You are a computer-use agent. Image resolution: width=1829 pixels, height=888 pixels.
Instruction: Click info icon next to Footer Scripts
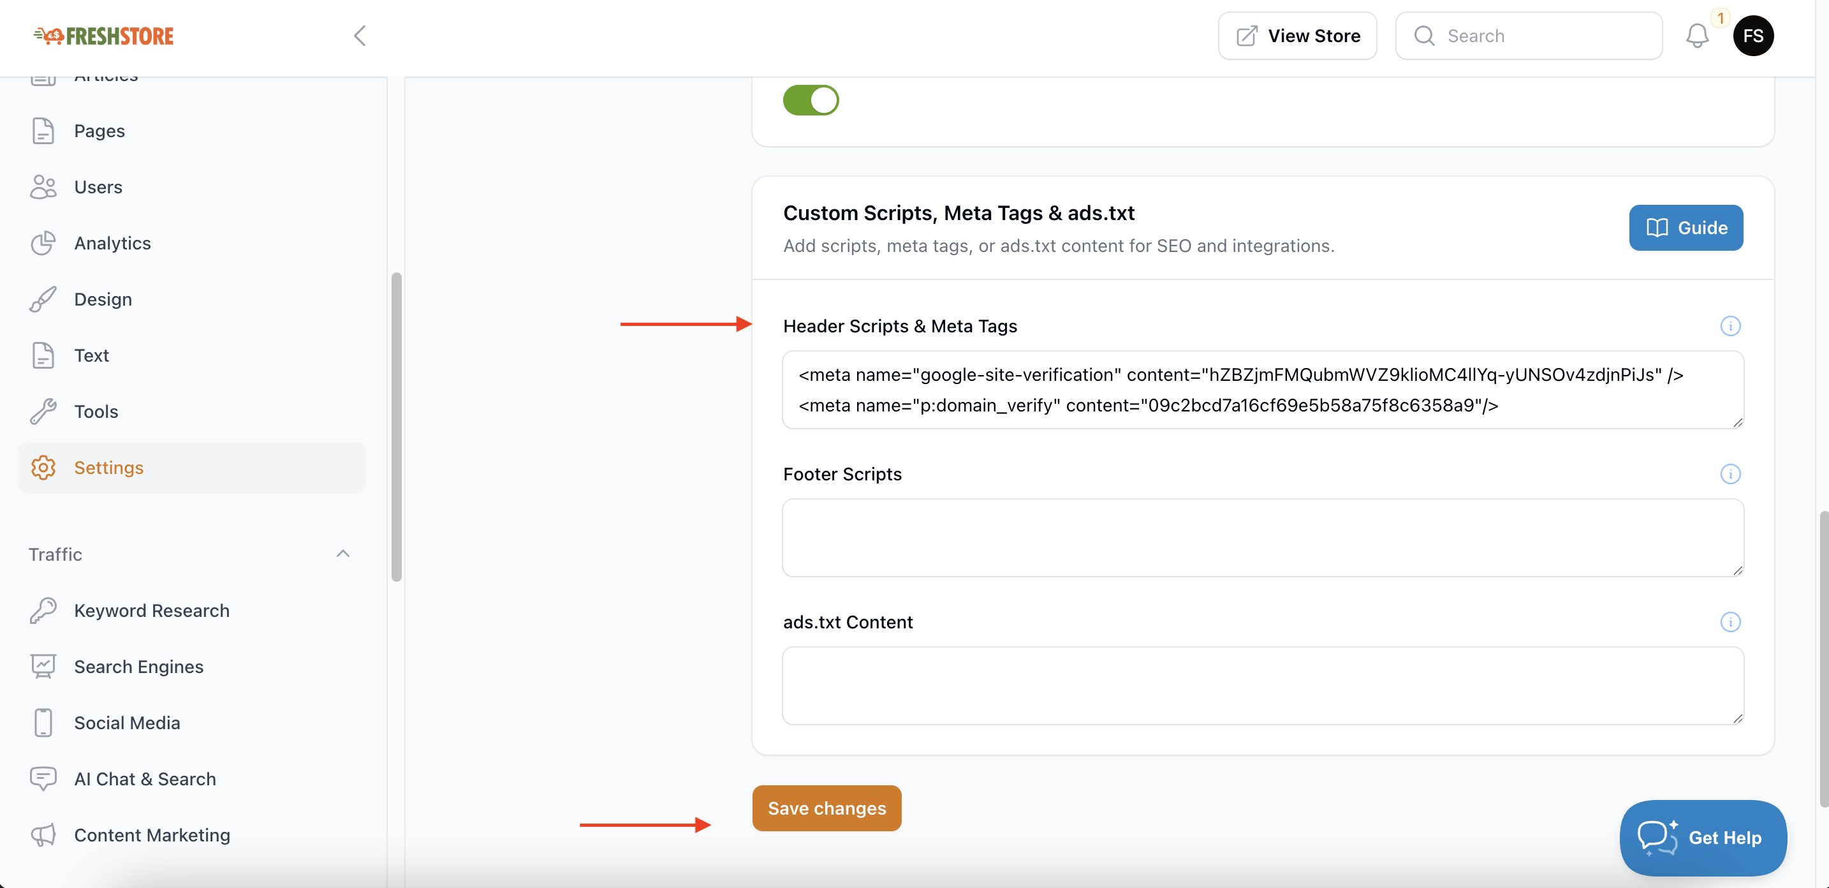(x=1730, y=474)
